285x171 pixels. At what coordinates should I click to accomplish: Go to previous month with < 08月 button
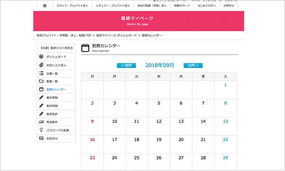tap(126, 65)
